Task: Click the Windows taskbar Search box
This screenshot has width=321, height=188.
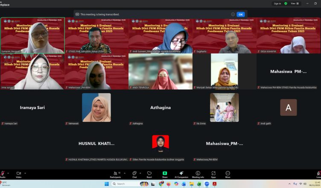Action: pos(125,184)
